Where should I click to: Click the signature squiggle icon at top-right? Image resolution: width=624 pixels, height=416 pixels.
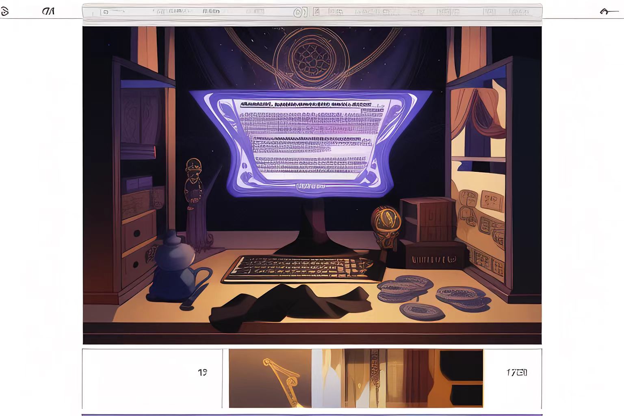point(609,12)
